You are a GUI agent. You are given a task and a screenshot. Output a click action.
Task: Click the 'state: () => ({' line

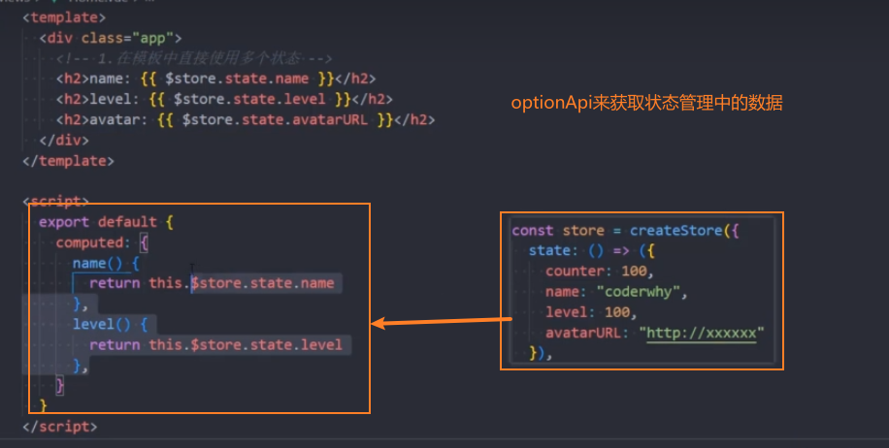coord(592,250)
